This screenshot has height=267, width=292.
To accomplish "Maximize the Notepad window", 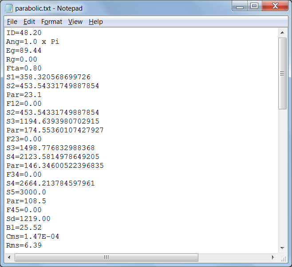I will 254,6.
